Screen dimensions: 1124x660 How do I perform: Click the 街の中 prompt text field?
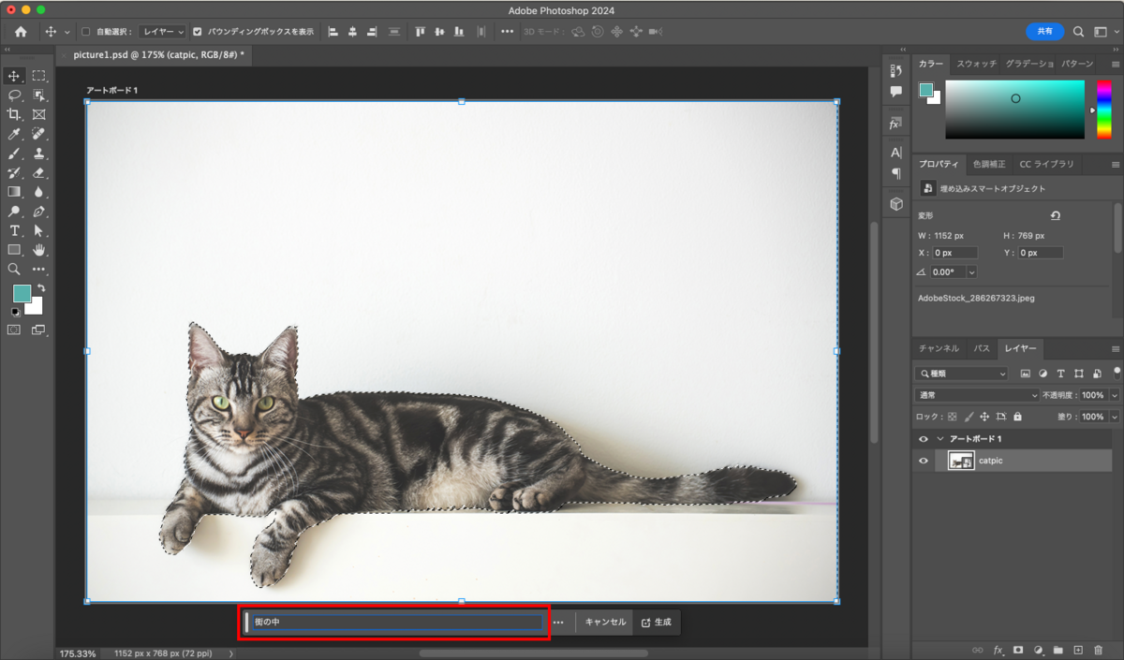point(396,622)
